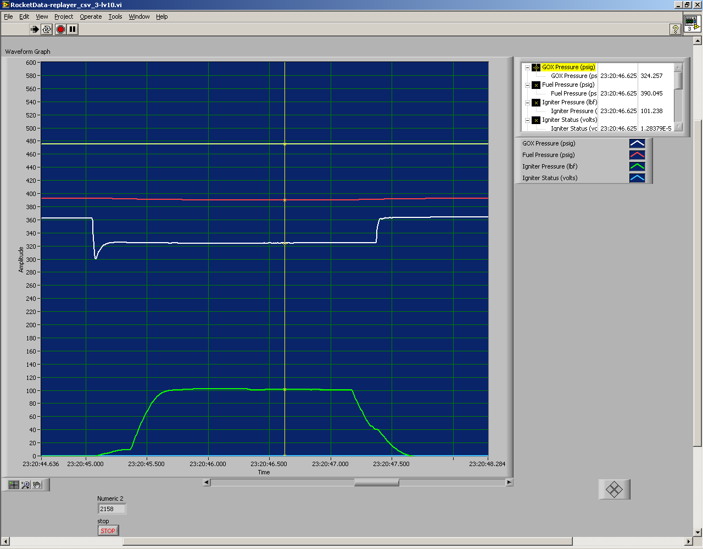
Task: Collapse the GOX Pressure cursor entry
Action: click(x=527, y=68)
